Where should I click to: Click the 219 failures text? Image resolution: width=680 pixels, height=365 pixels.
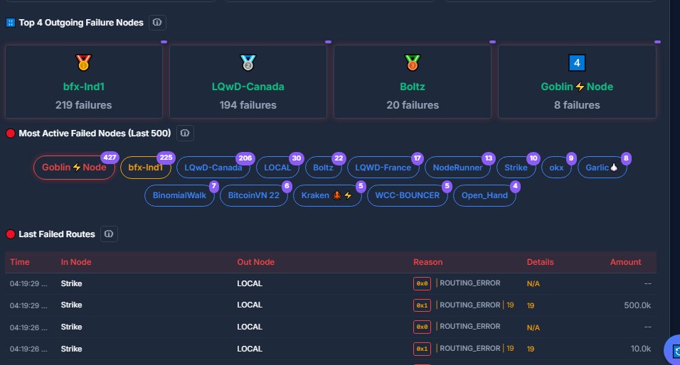coord(84,105)
